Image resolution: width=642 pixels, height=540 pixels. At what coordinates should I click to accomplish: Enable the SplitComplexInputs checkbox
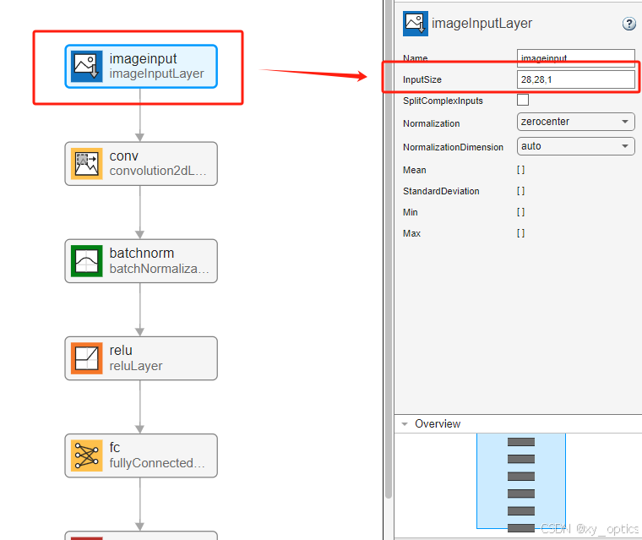522,100
